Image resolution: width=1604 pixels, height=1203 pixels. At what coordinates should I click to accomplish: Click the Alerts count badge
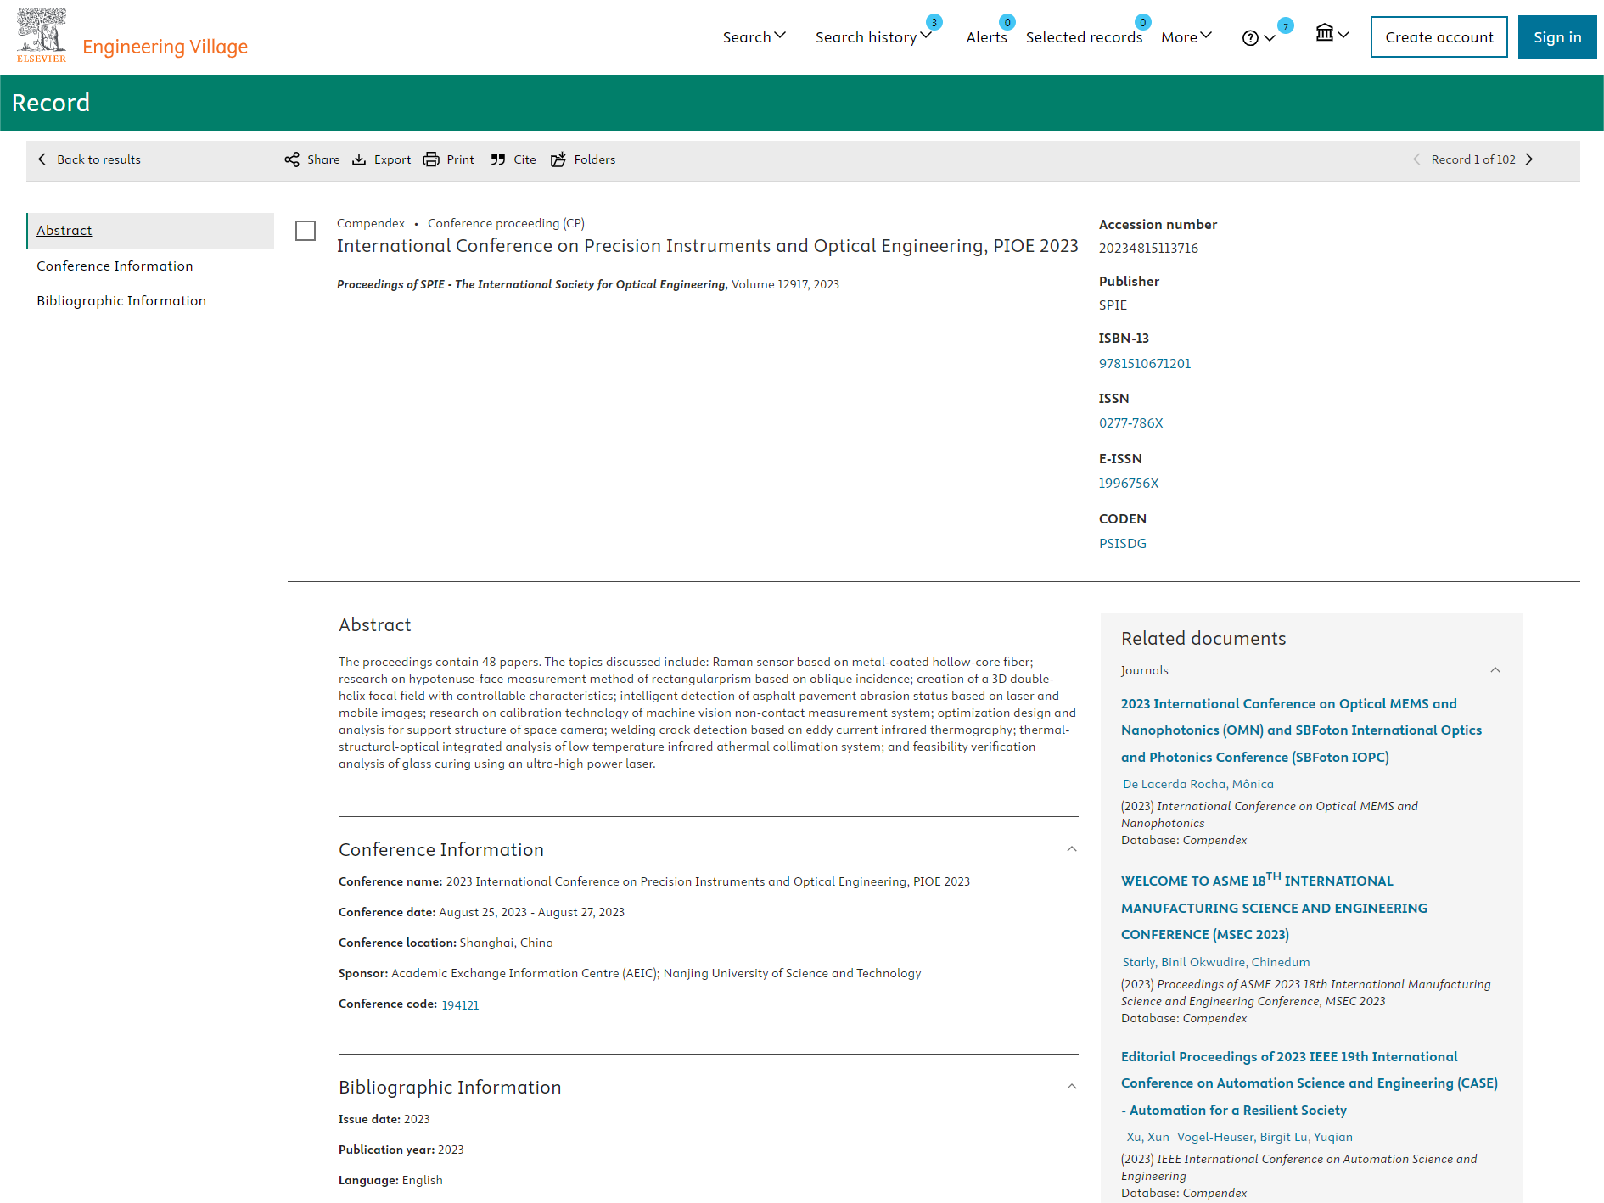[1007, 22]
